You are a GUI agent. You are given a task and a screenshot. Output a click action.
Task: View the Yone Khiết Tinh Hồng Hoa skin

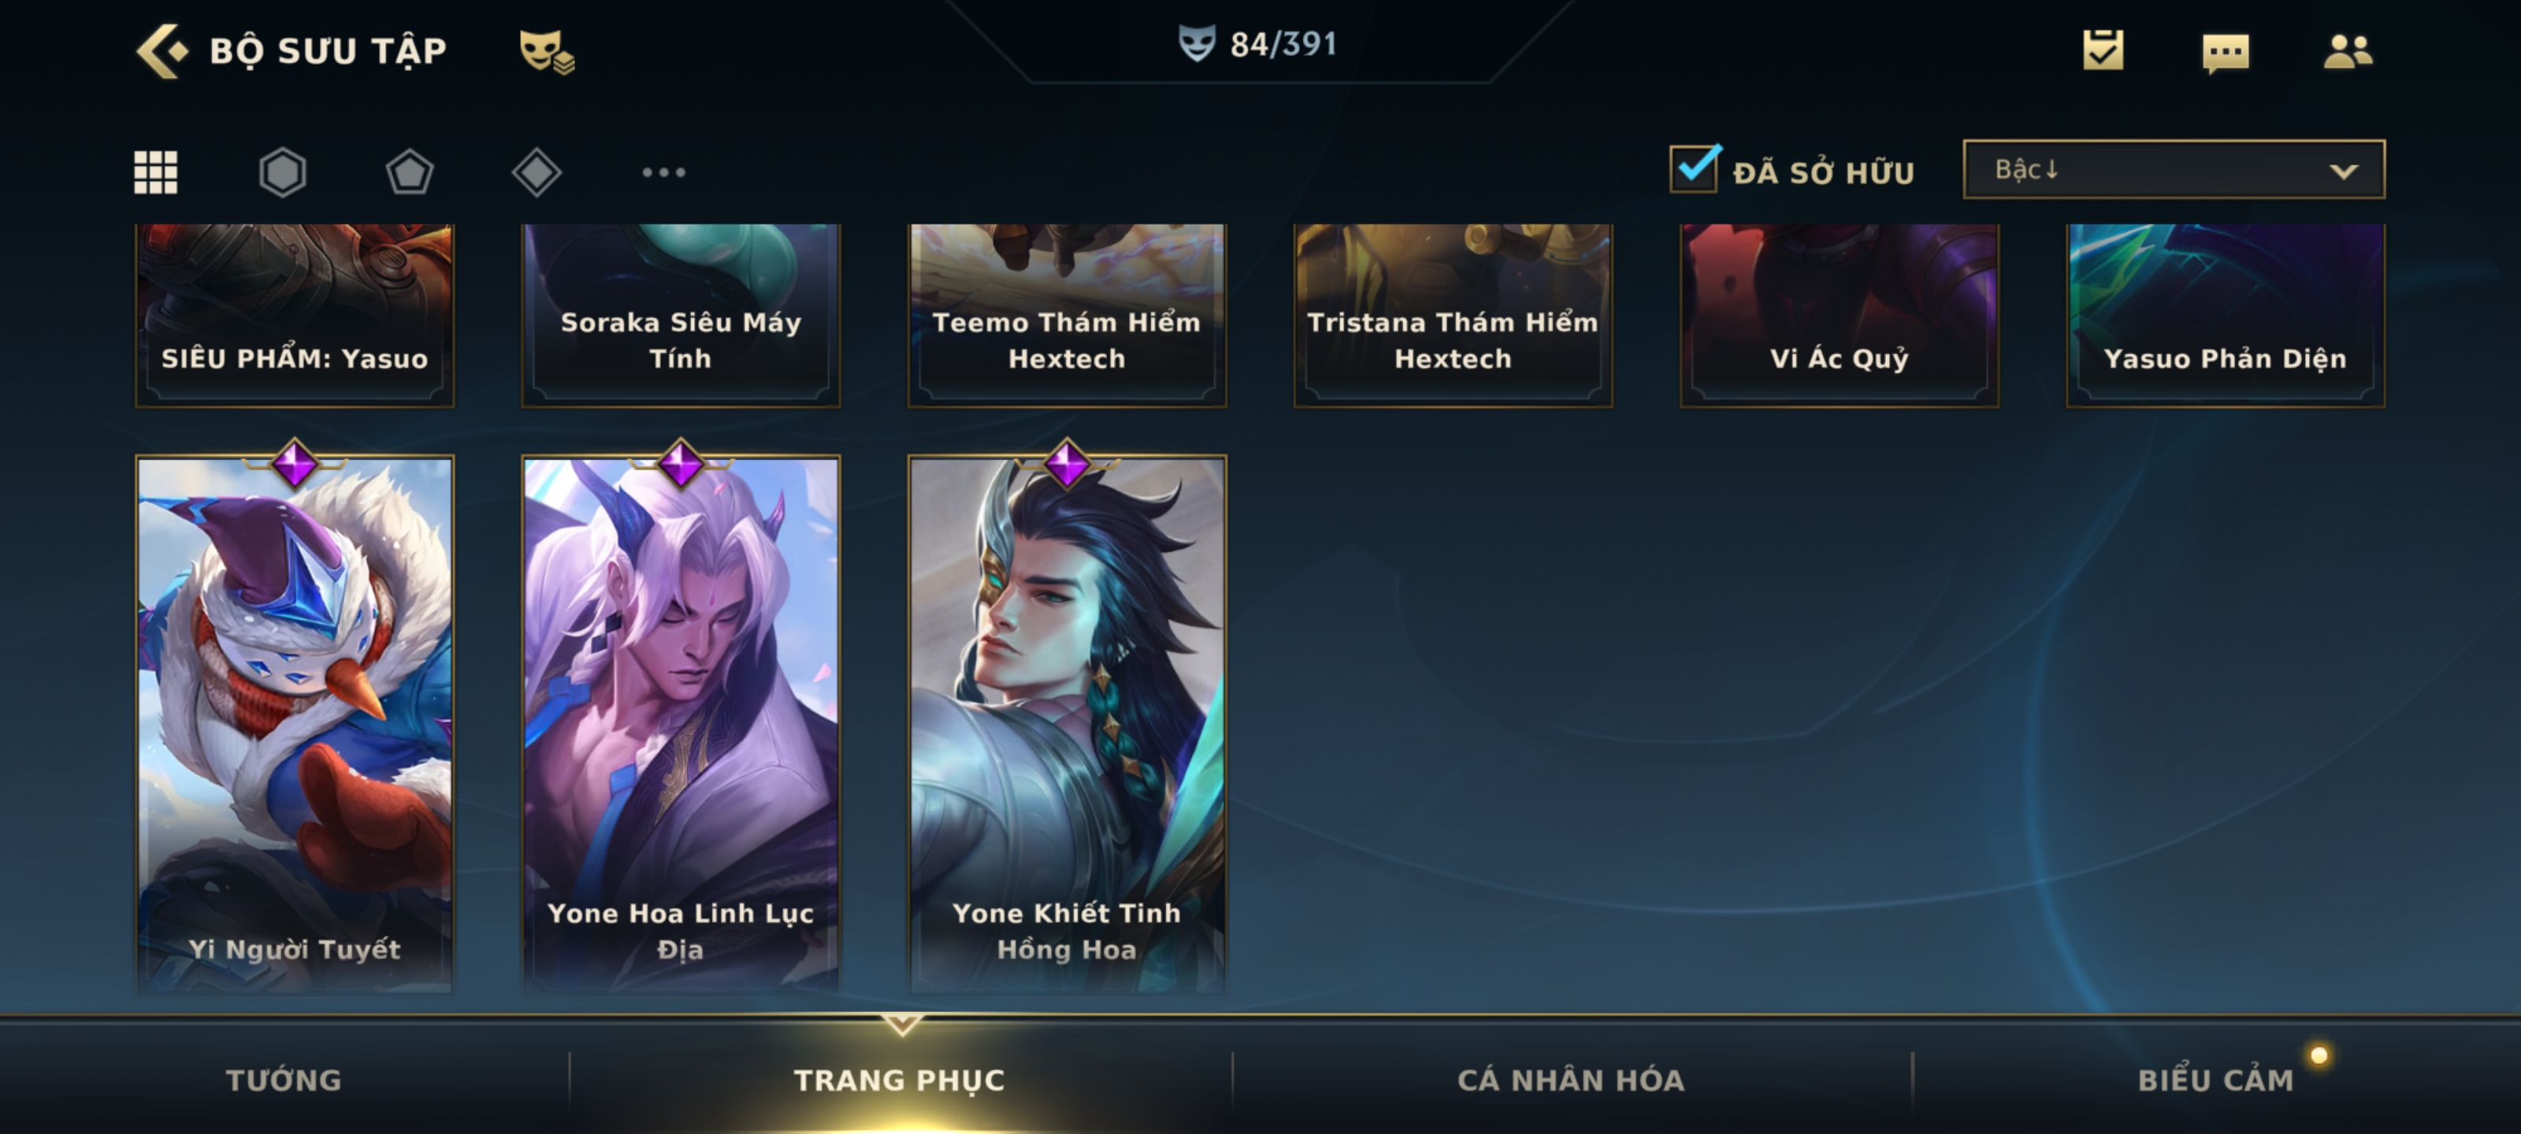click(1067, 724)
